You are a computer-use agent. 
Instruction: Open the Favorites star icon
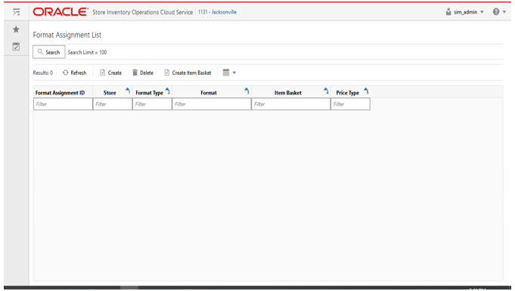click(16, 29)
